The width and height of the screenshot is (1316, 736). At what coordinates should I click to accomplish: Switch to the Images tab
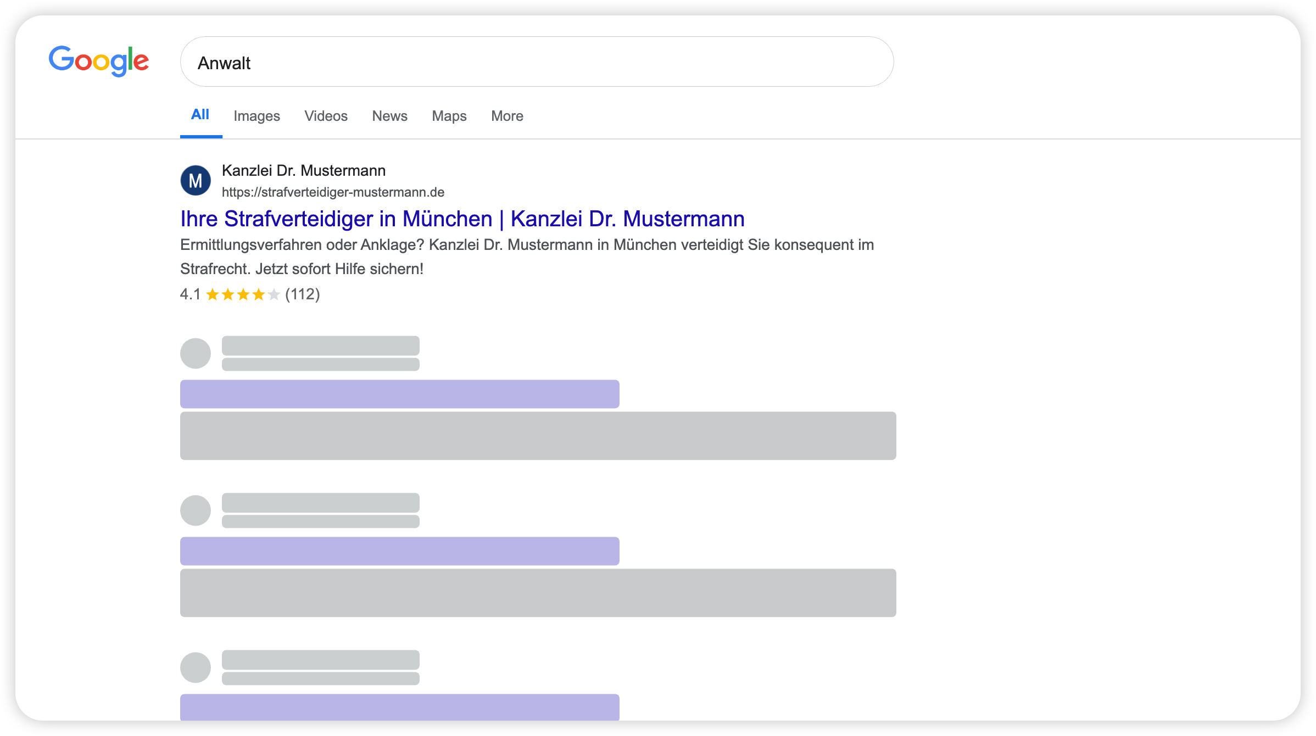click(256, 116)
